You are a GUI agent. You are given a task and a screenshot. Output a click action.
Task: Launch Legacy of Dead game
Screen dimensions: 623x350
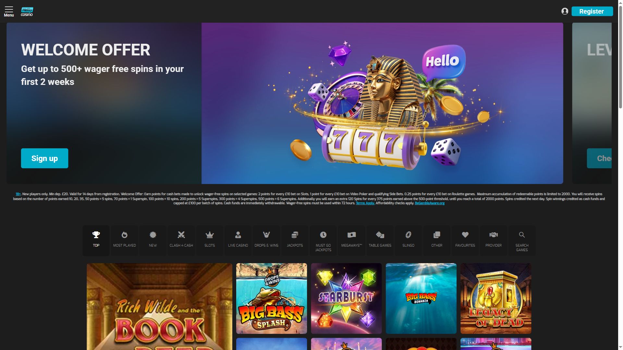pos(496,298)
